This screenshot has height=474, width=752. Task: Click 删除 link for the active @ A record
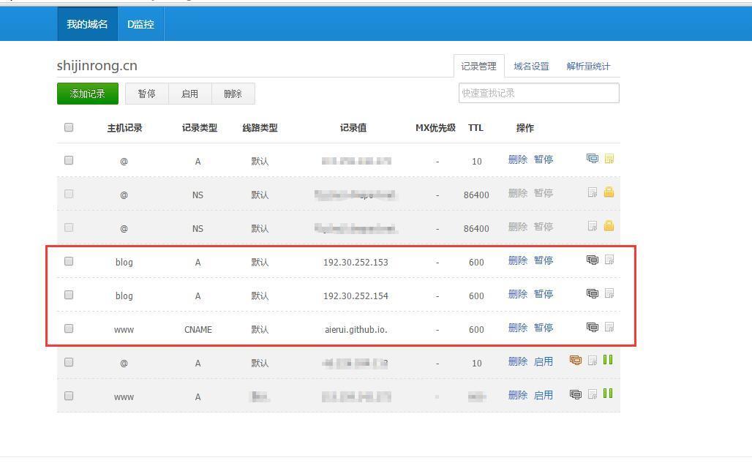[517, 159]
